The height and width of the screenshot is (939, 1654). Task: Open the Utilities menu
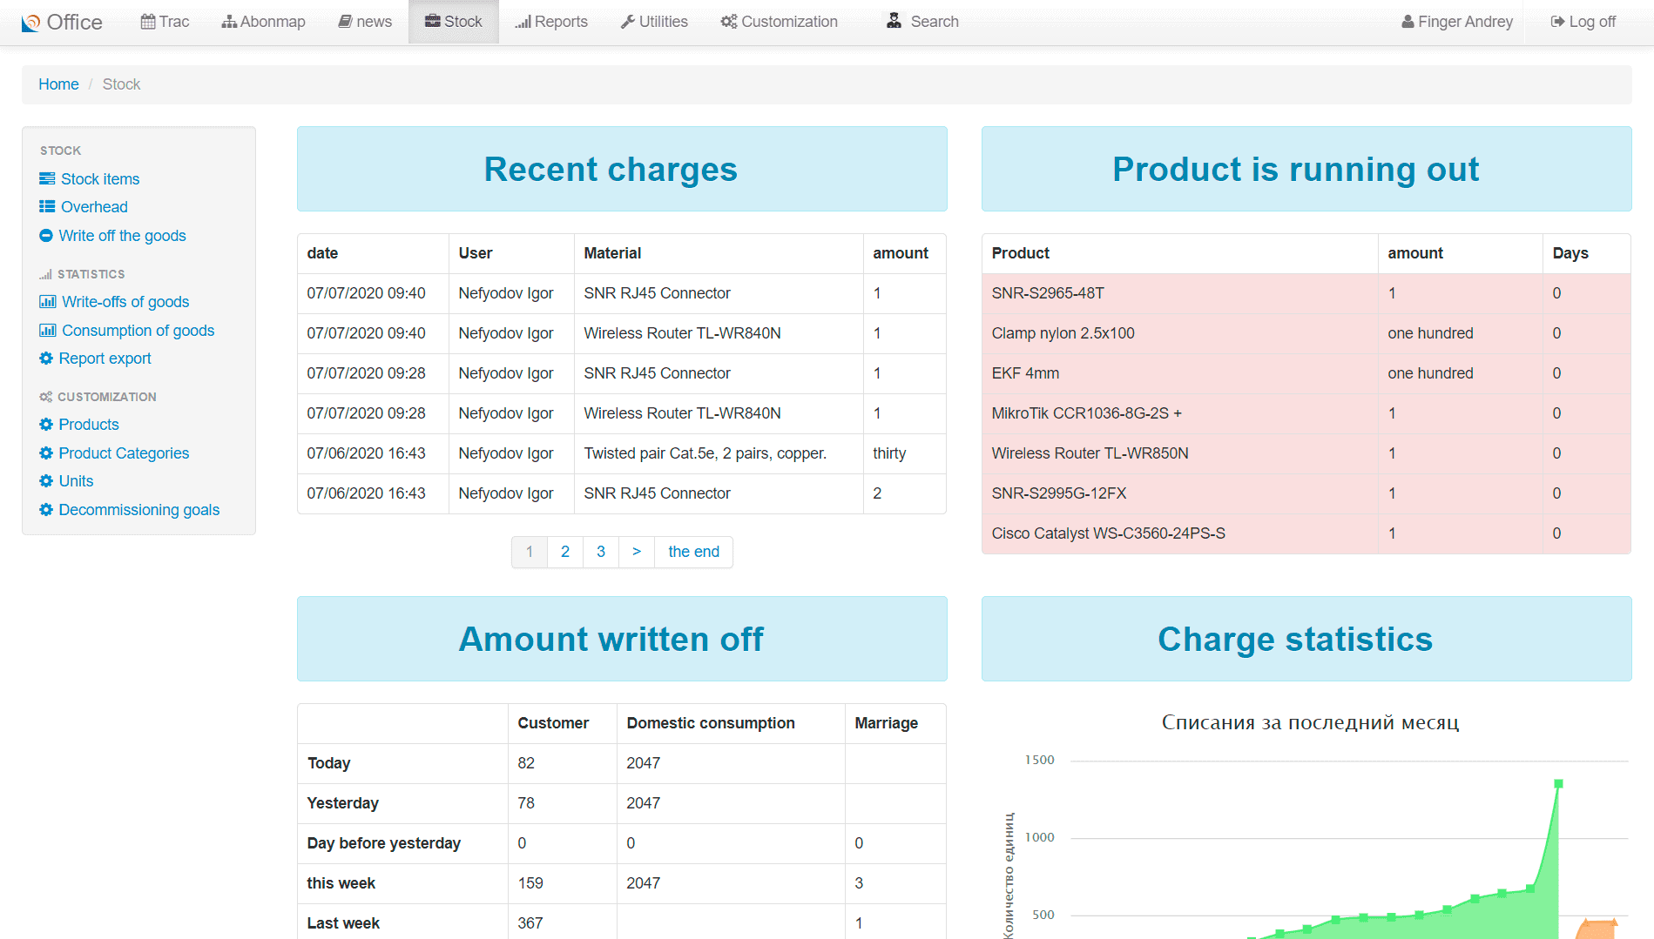click(654, 22)
